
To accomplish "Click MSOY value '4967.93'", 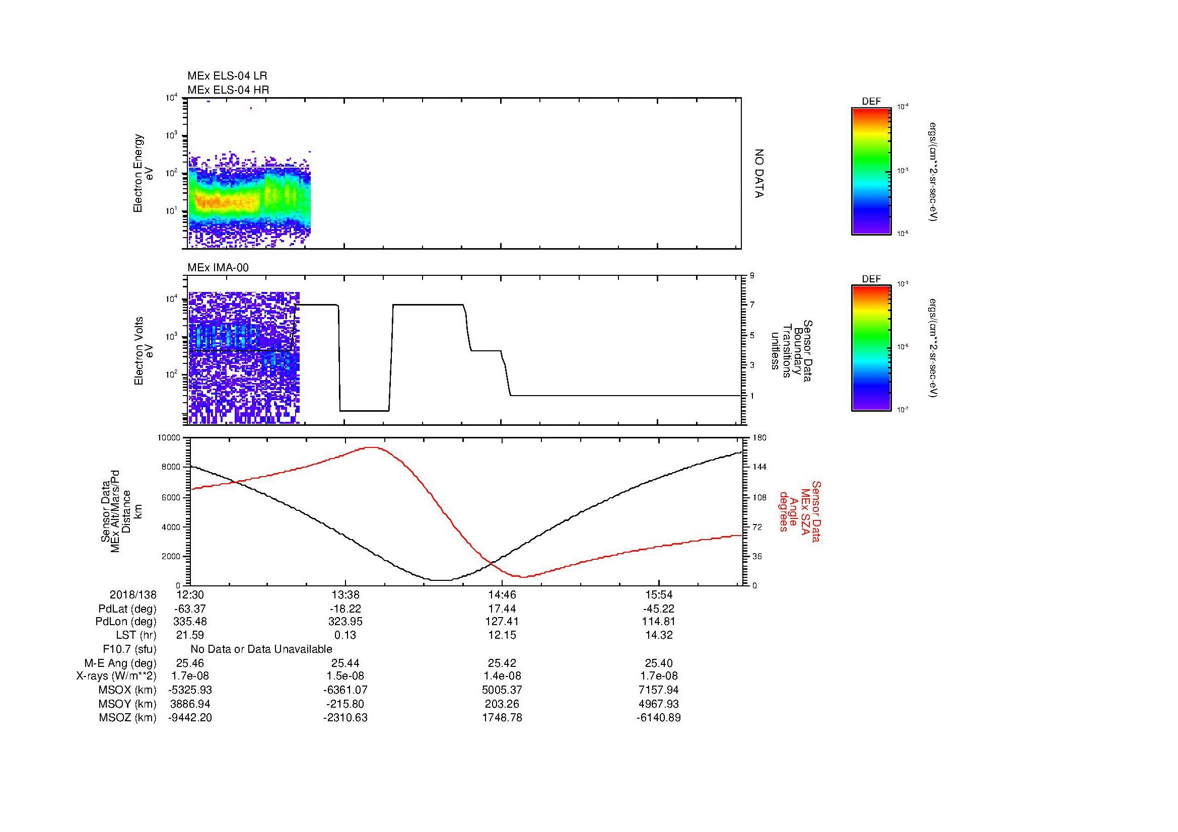I will point(658,703).
